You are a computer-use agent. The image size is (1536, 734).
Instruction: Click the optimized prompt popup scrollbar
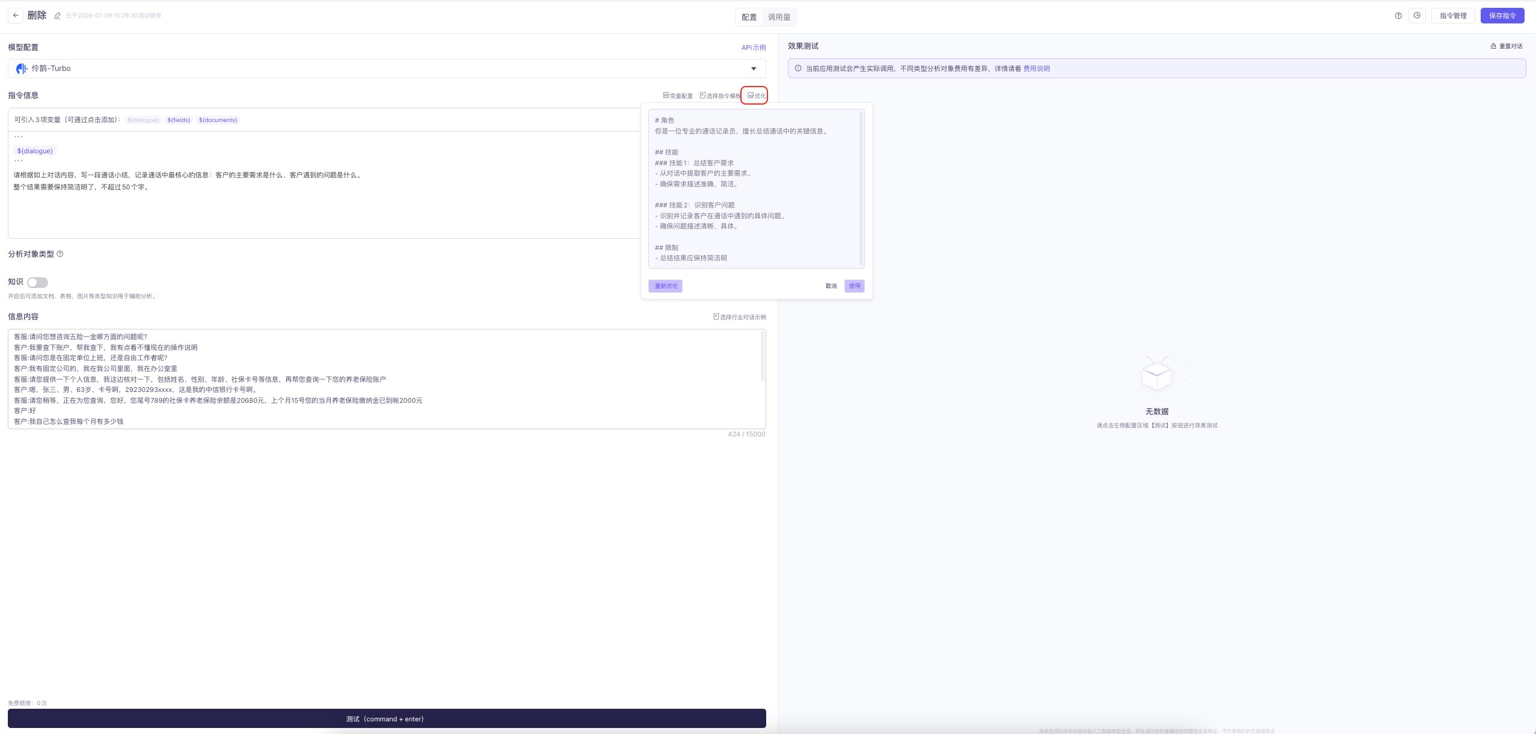coord(861,188)
